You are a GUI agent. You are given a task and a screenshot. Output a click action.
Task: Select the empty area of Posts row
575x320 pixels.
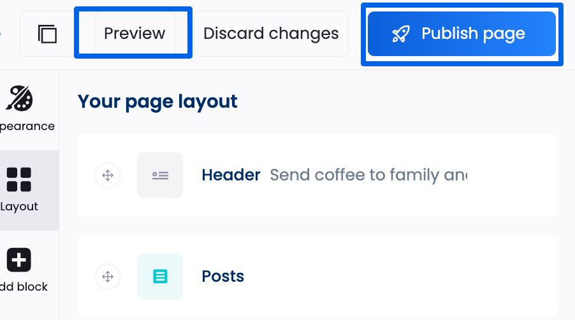tap(400, 277)
